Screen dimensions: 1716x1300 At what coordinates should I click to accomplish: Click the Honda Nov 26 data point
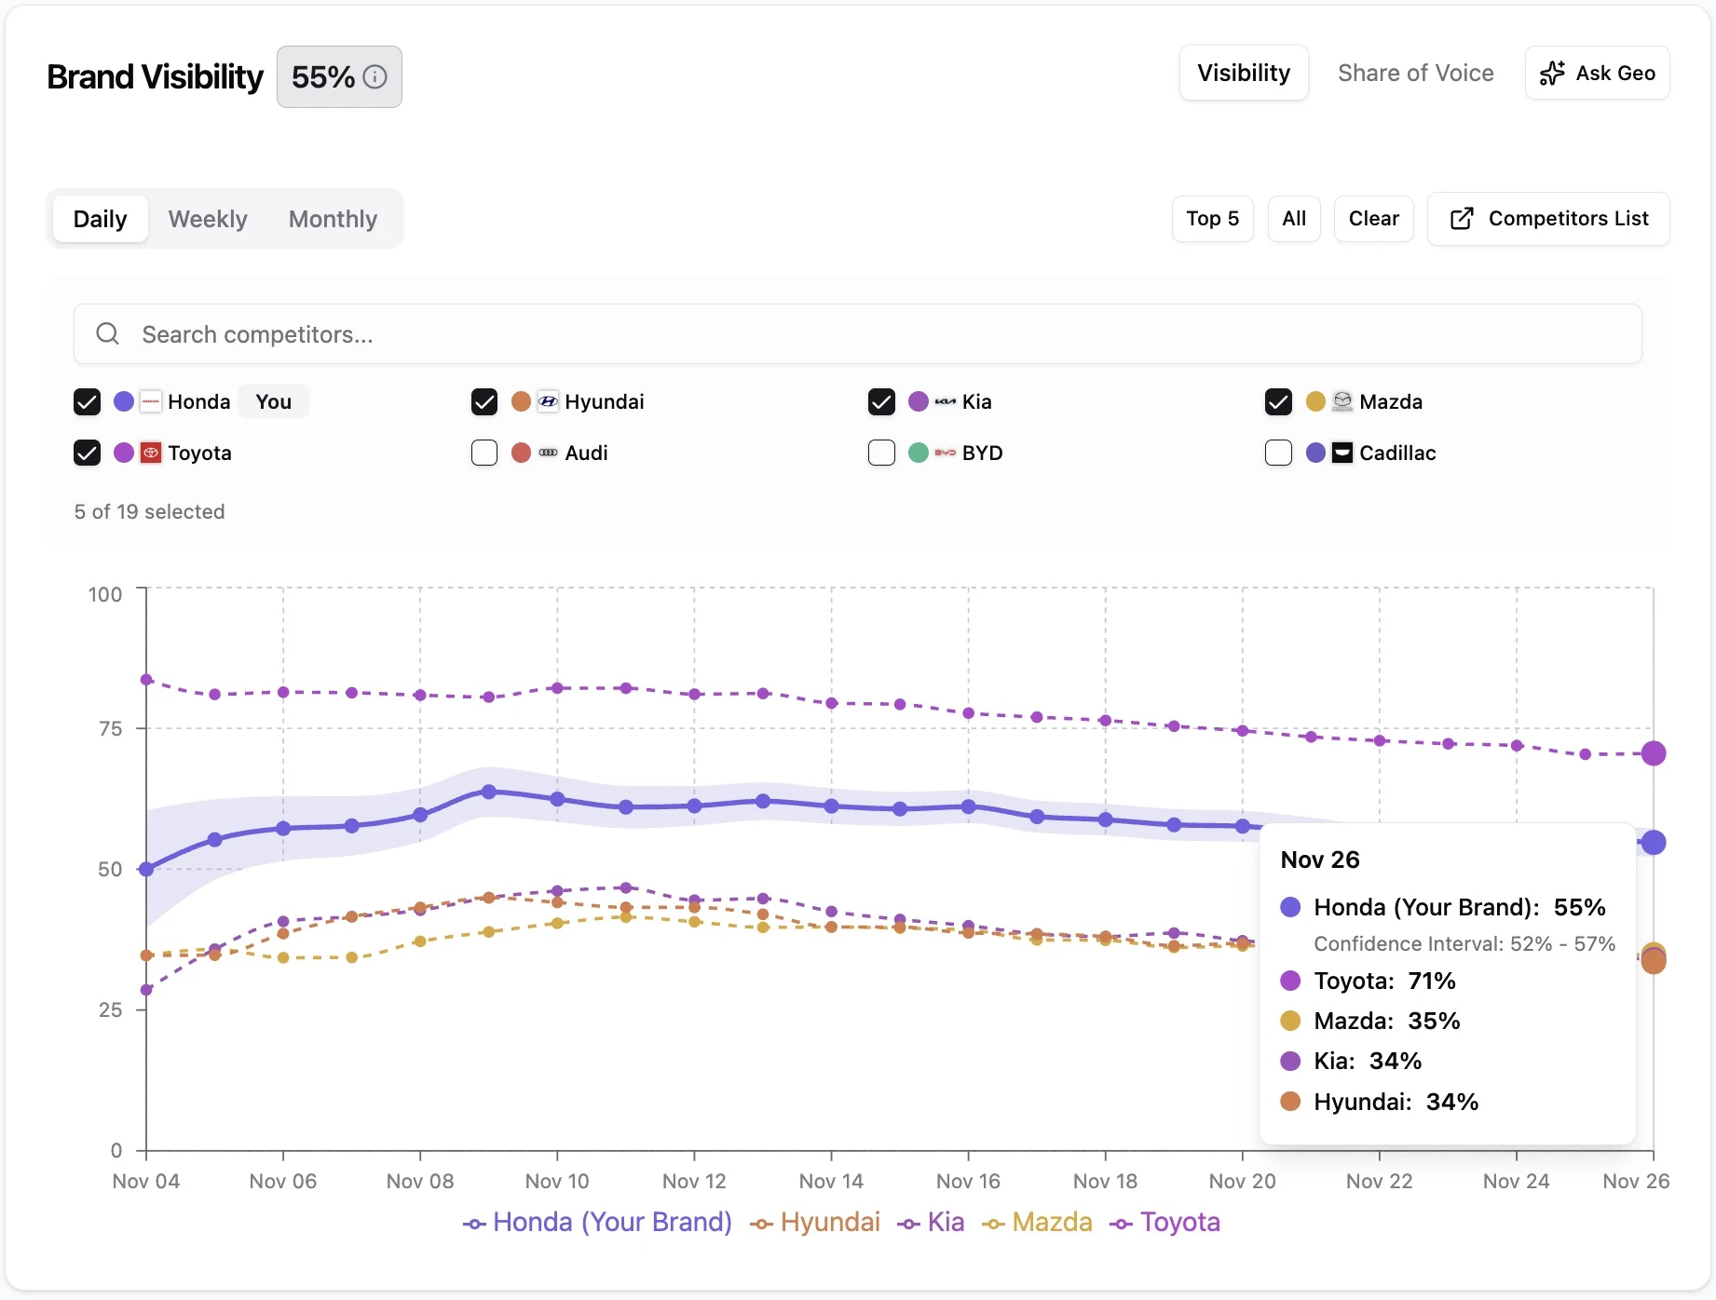pyautogui.click(x=1654, y=843)
